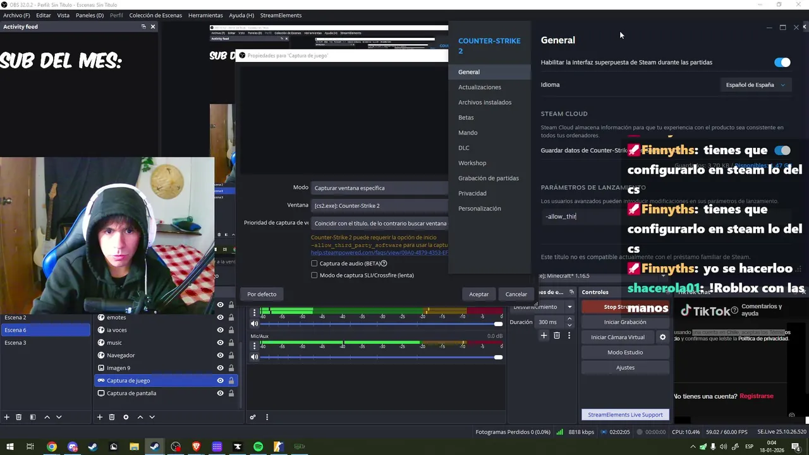Add a scene transition with plus icon
This screenshot has height=455, width=809.
click(x=544, y=336)
